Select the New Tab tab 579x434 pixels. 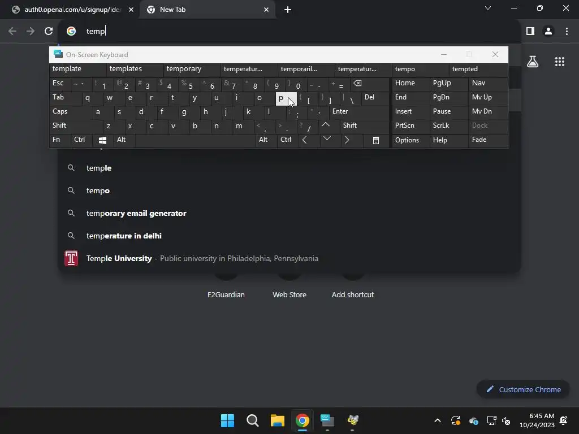[x=207, y=10]
